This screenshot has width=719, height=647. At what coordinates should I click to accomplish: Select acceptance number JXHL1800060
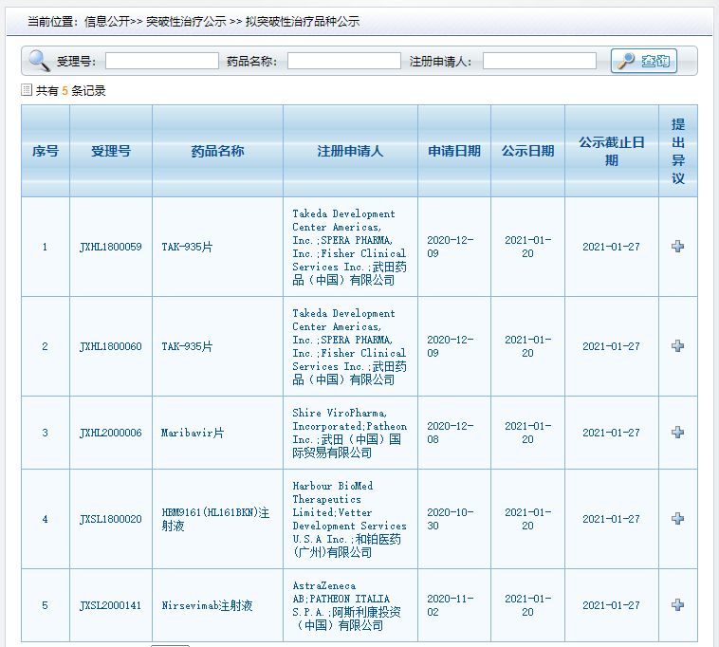tap(111, 346)
